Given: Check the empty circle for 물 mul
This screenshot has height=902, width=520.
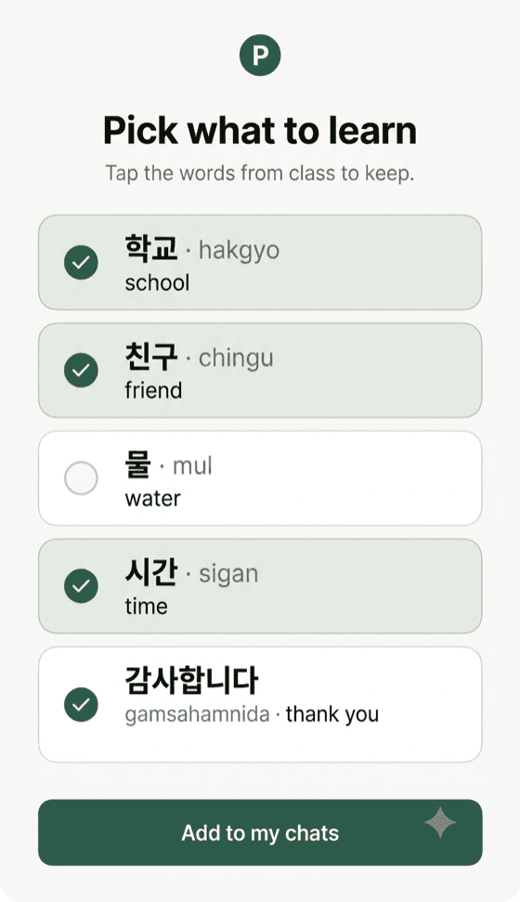Looking at the screenshot, I should pos(81,478).
